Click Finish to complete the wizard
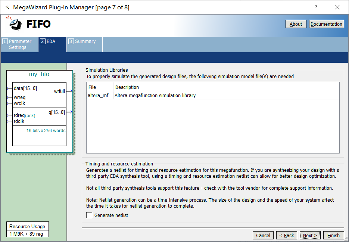 [333, 235]
